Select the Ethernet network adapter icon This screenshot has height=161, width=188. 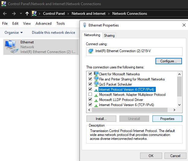[11, 47]
